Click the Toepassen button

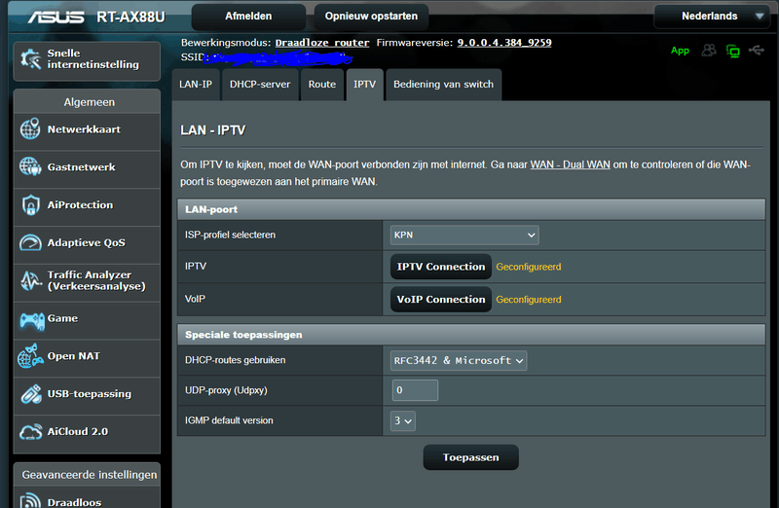coord(471,457)
